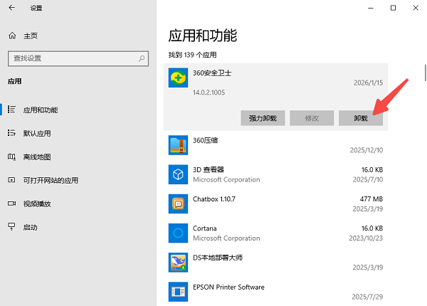Screen dimensions: 427x306
Task: Select the DS本地部署大师 entry
Action: pos(275,263)
